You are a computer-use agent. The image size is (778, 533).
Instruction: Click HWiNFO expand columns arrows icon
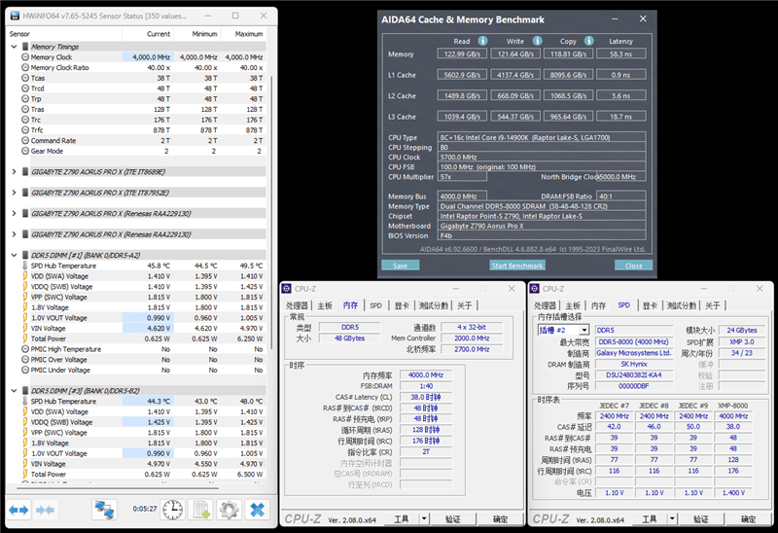pyautogui.click(x=18, y=510)
